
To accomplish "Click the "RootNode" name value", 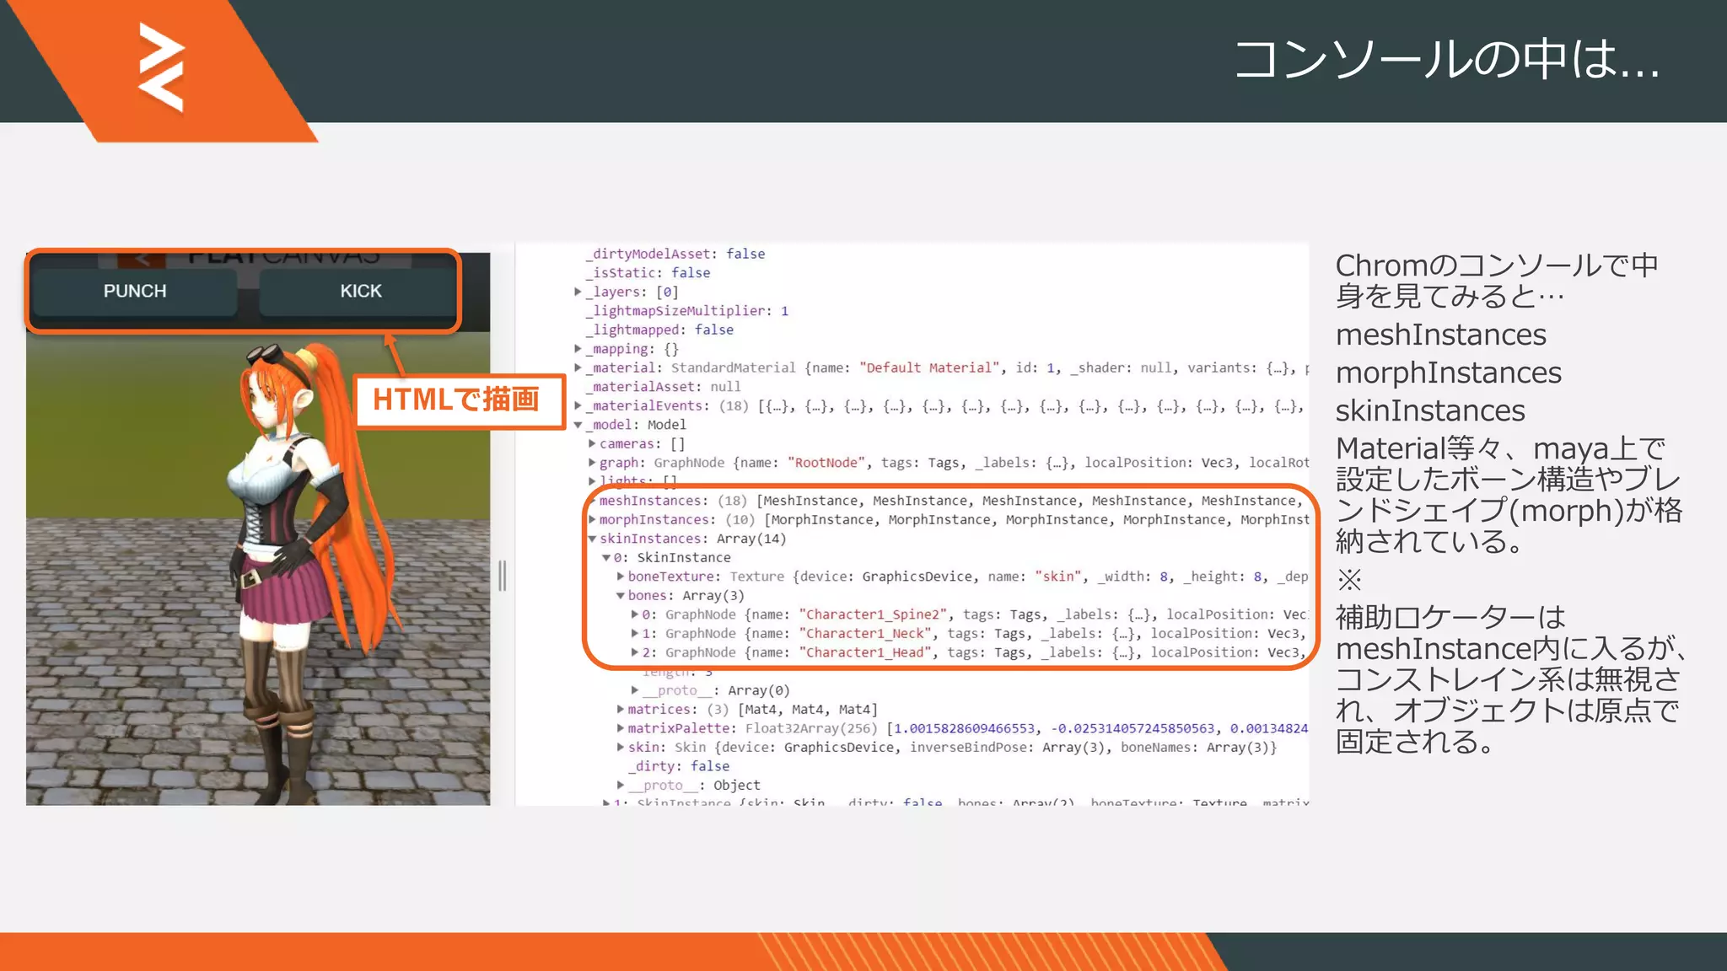I will [x=827, y=463].
